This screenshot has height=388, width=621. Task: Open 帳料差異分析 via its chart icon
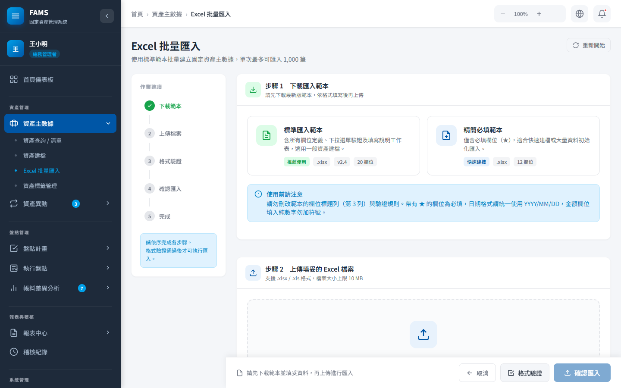click(13, 288)
